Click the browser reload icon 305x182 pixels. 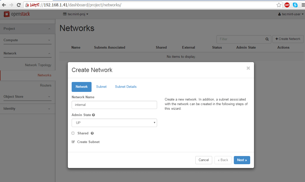pos(19,5)
